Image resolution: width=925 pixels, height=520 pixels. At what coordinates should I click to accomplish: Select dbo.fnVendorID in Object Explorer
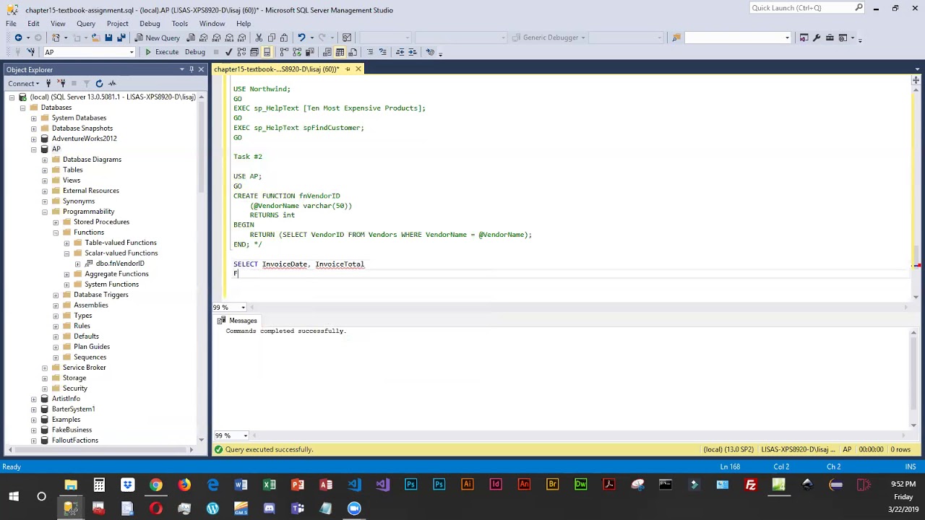point(120,264)
